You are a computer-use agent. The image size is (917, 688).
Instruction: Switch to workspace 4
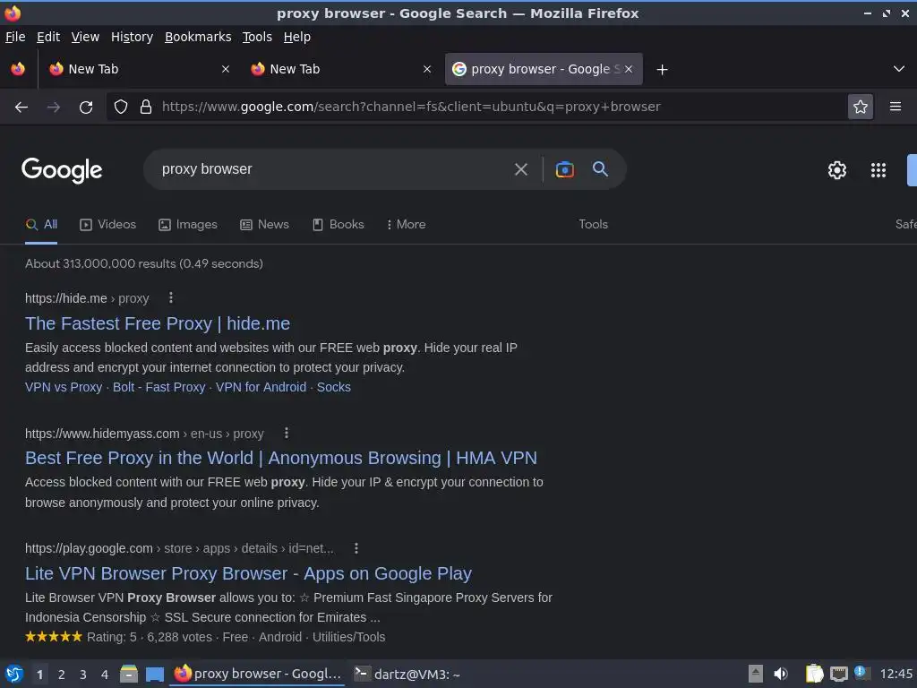[105, 675]
